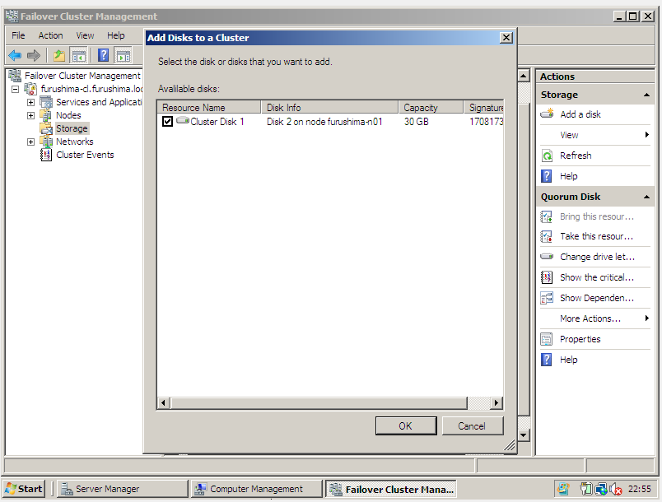Uncheck the Cluster Disk 1 checkbox

(167, 122)
